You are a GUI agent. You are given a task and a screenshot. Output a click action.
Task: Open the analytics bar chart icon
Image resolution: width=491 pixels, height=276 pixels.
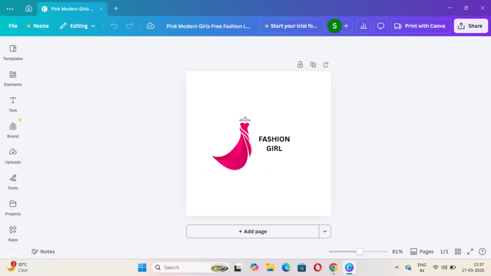pos(363,26)
